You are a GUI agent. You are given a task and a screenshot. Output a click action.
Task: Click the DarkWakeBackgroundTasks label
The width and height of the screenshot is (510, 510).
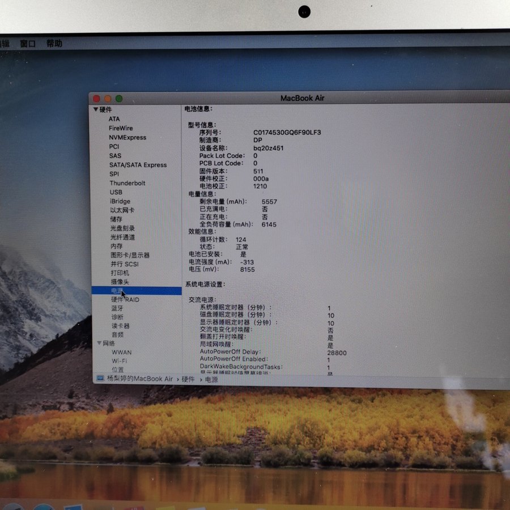pyautogui.click(x=241, y=367)
